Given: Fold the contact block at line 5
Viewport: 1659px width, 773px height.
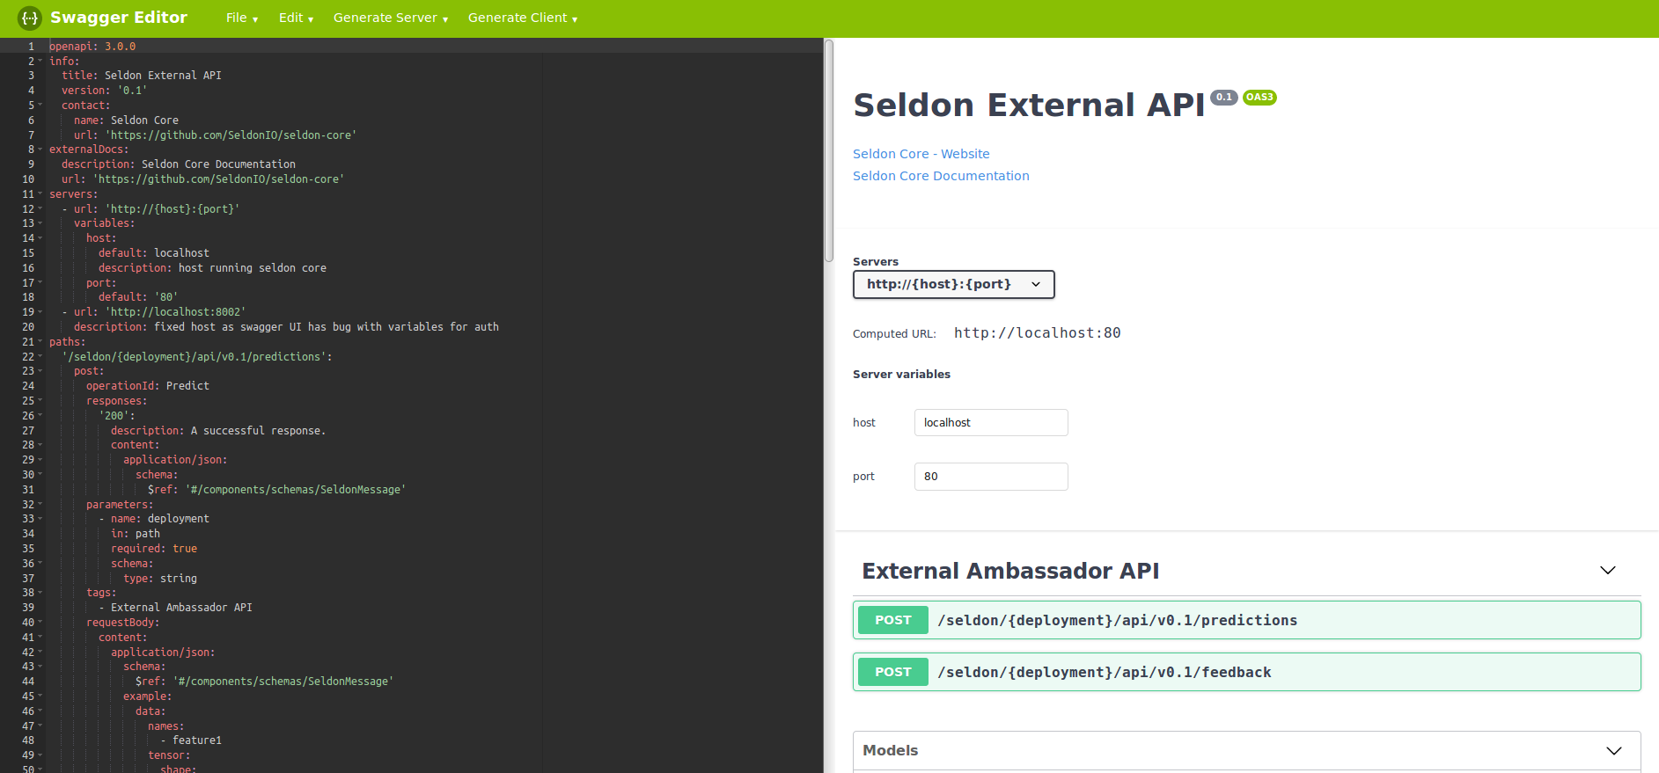Looking at the screenshot, I should click(x=40, y=106).
